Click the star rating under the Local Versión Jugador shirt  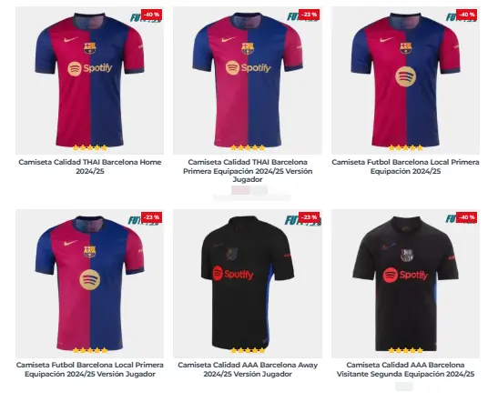[90, 351]
